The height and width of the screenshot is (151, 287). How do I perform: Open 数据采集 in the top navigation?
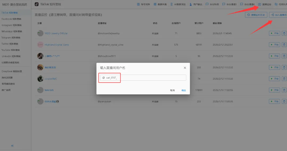(160, 4)
